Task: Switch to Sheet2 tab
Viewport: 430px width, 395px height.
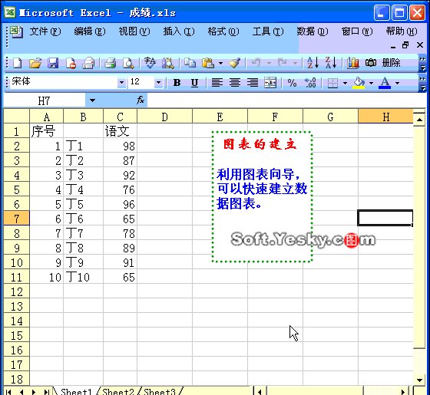Action: [x=118, y=391]
